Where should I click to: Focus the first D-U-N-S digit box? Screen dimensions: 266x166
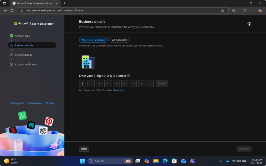pyautogui.click(x=82, y=83)
